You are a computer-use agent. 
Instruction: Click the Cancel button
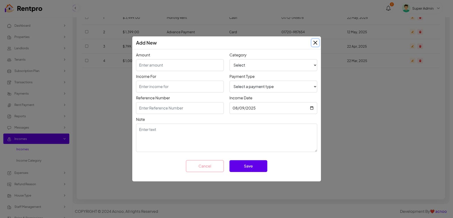tap(205, 166)
